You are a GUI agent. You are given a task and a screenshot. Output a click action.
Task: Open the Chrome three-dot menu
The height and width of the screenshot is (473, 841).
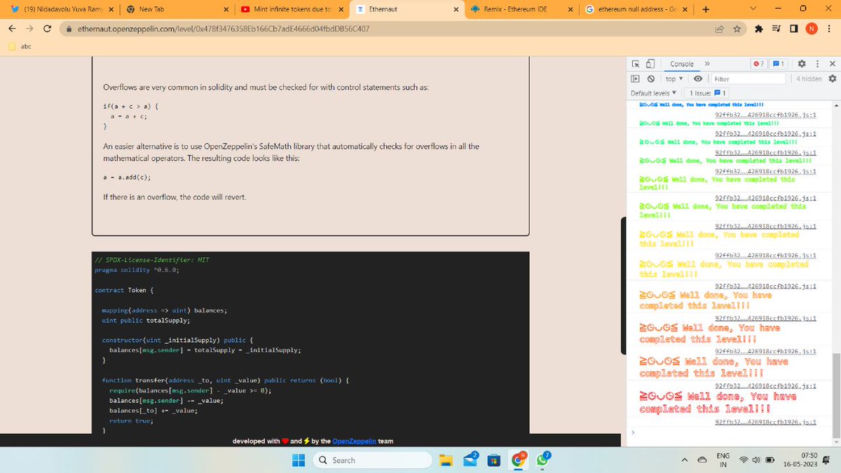pyautogui.click(x=829, y=29)
